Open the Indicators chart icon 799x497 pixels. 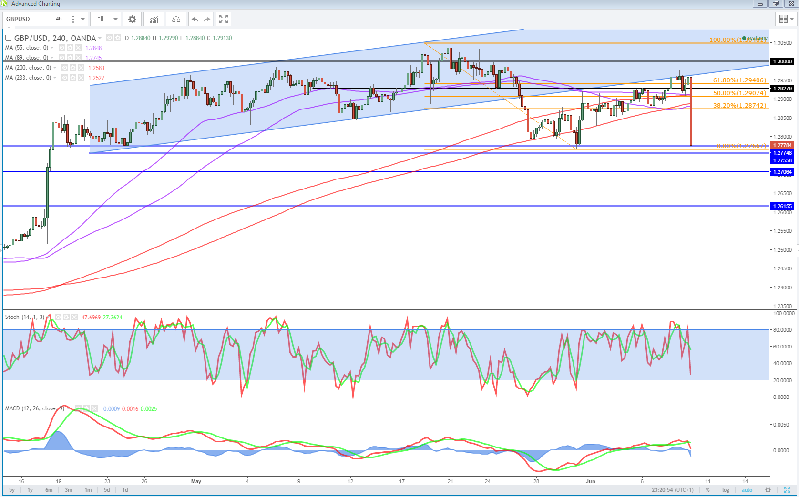click(154, 19)
